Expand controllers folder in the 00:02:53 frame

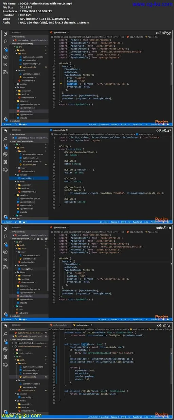point(26,91)
